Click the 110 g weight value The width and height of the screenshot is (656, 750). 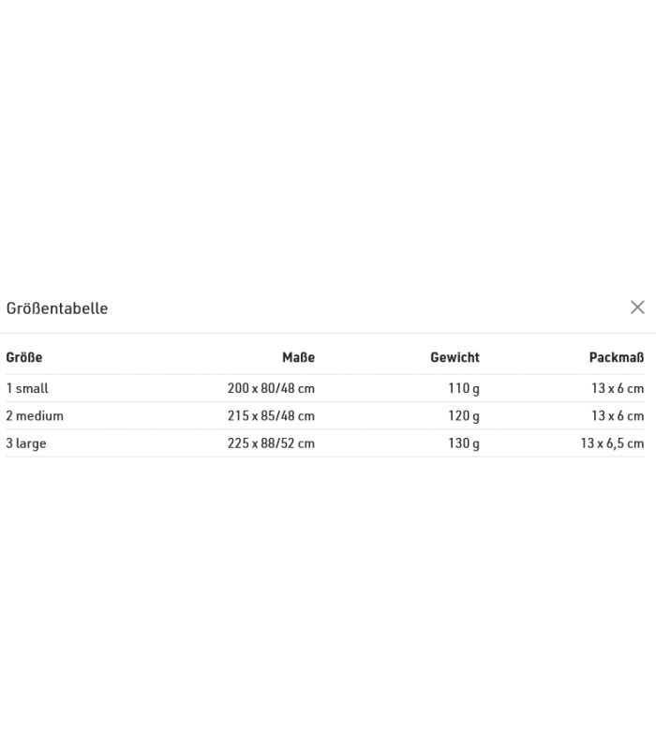tap(464, 388)
